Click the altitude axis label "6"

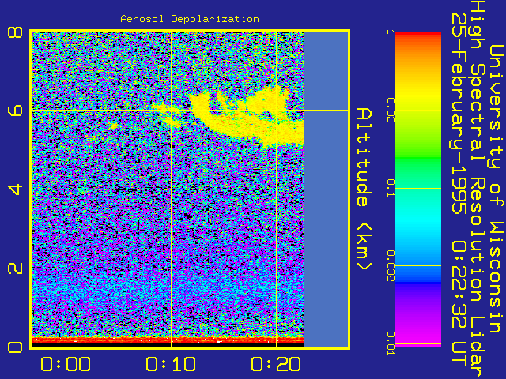coord(16,111)
